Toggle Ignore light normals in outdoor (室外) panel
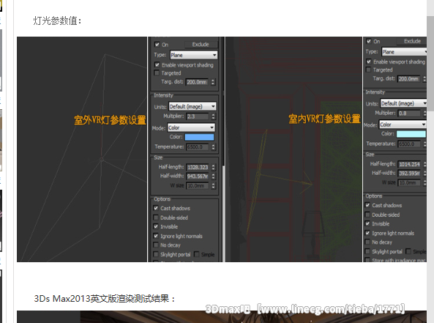434x323 pixels. (x=156, y=236)
